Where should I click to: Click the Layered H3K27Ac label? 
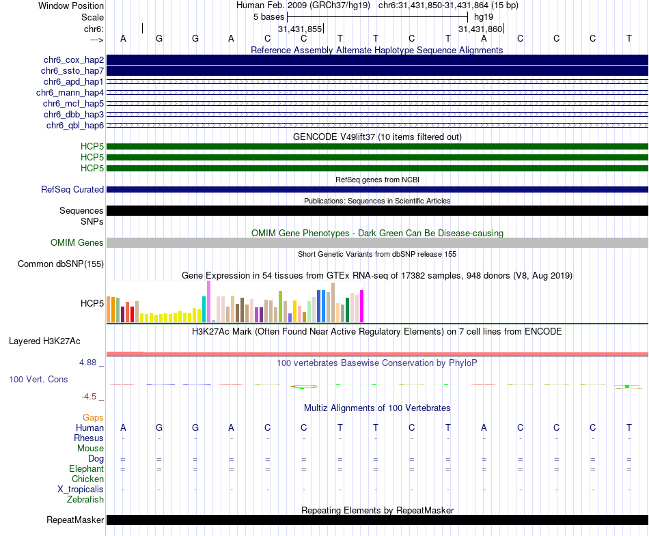[x=44, y=341]
